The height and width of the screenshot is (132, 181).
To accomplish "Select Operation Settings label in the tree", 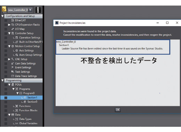I will (30, 38).
